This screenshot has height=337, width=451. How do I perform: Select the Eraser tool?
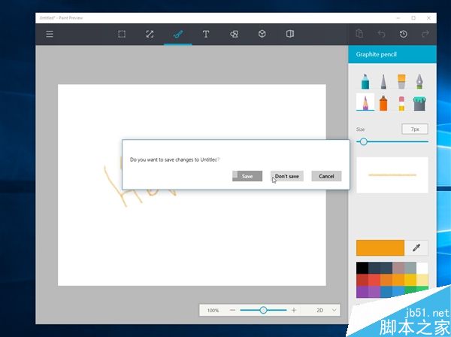401,104
